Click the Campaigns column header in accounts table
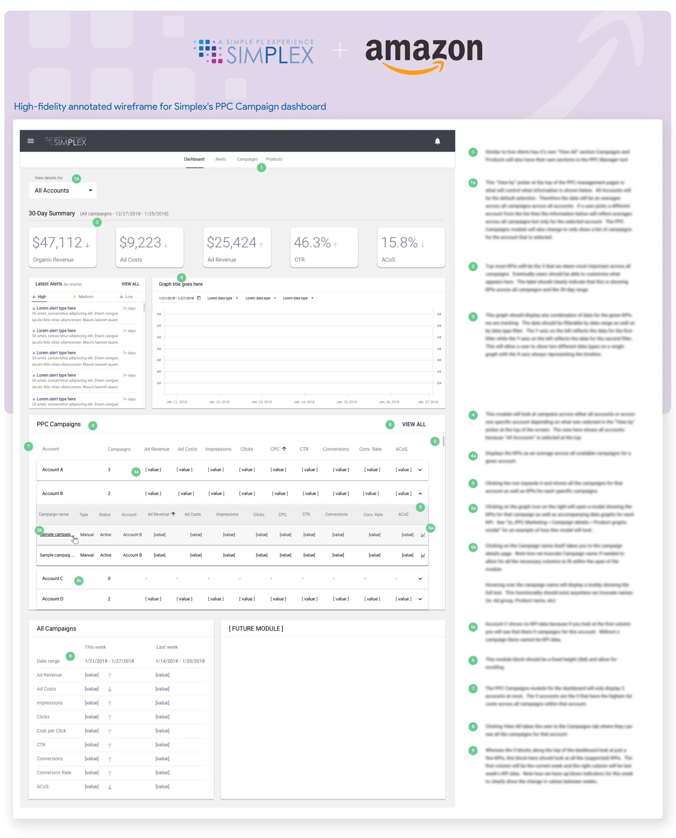 pyautogui.click(x=119, y=449)
